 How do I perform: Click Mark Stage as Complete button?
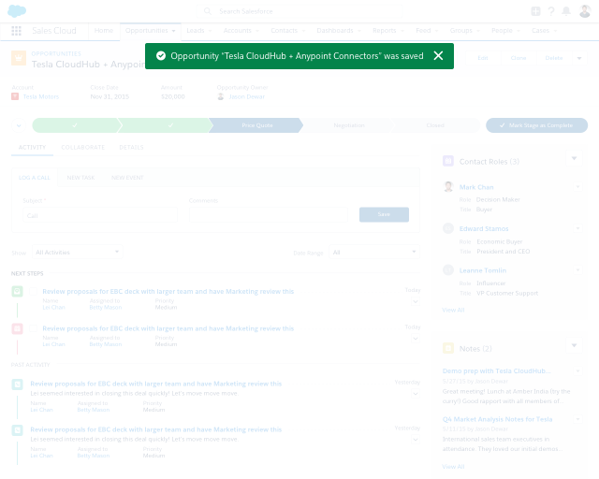(536, 125)
